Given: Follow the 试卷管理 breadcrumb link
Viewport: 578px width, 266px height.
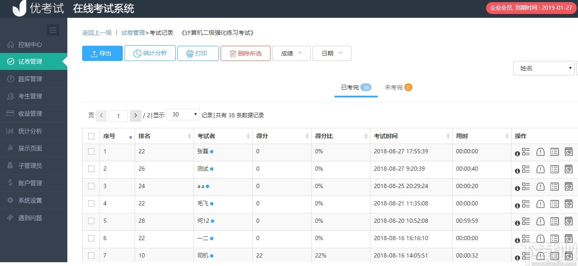Looking at the screenshot, I should pyautogui.click(x=133, y=33).
